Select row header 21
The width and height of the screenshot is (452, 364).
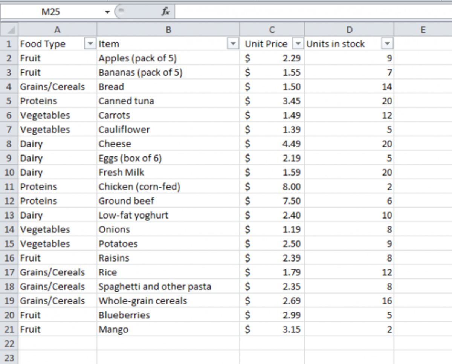10,329
